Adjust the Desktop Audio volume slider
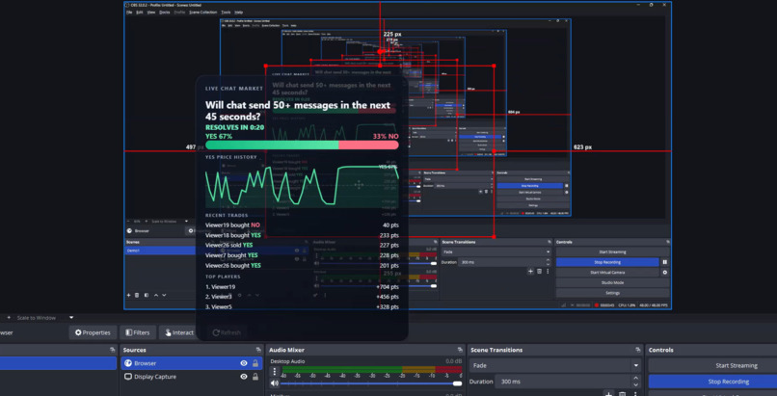777x396 pixels. click(372, 383)
